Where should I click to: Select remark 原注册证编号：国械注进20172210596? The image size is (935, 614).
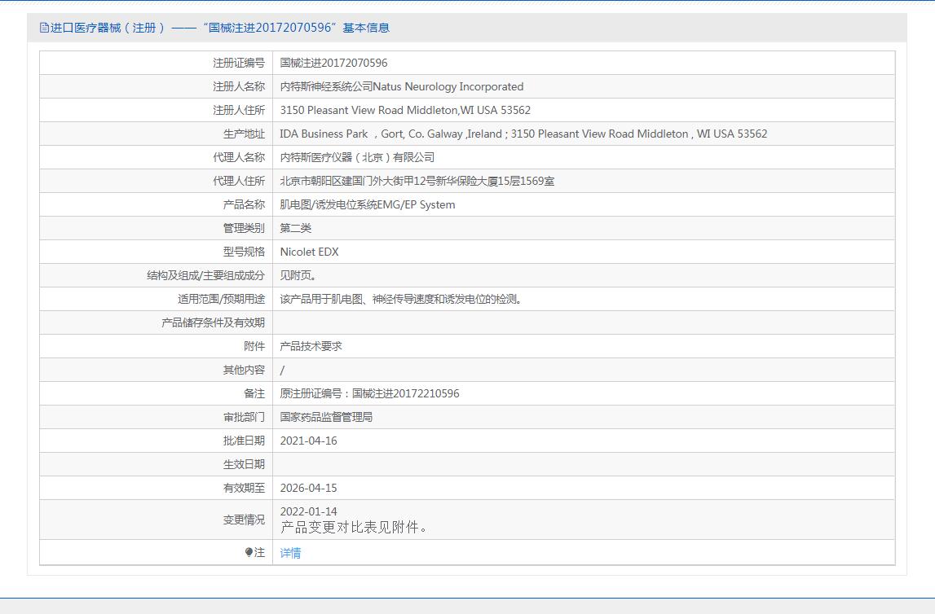pyautogui.click(x=370, y=393)
